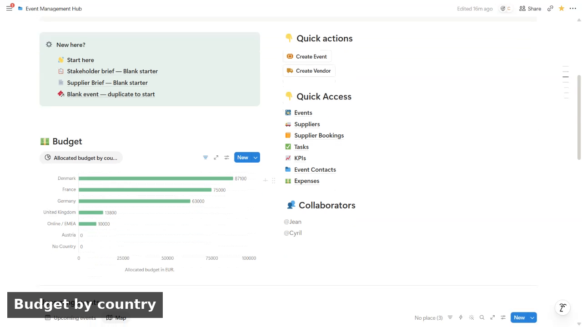Click the search icon in events toolbar

(x=482, y=317)
